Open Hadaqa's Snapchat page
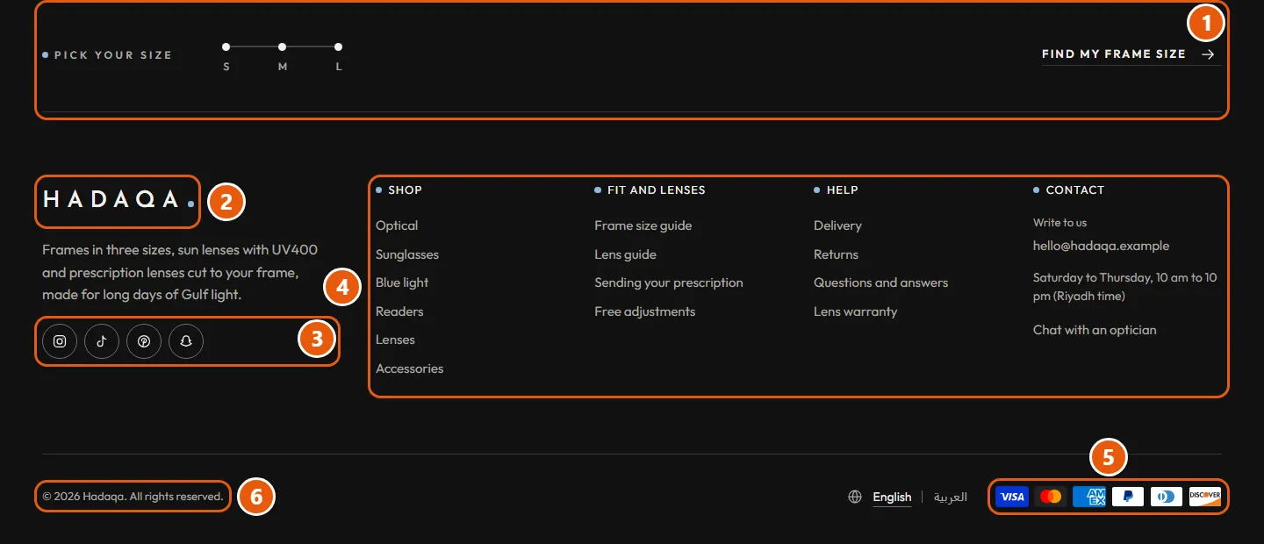The image size is (1264, 544). [x=186, y=341]
